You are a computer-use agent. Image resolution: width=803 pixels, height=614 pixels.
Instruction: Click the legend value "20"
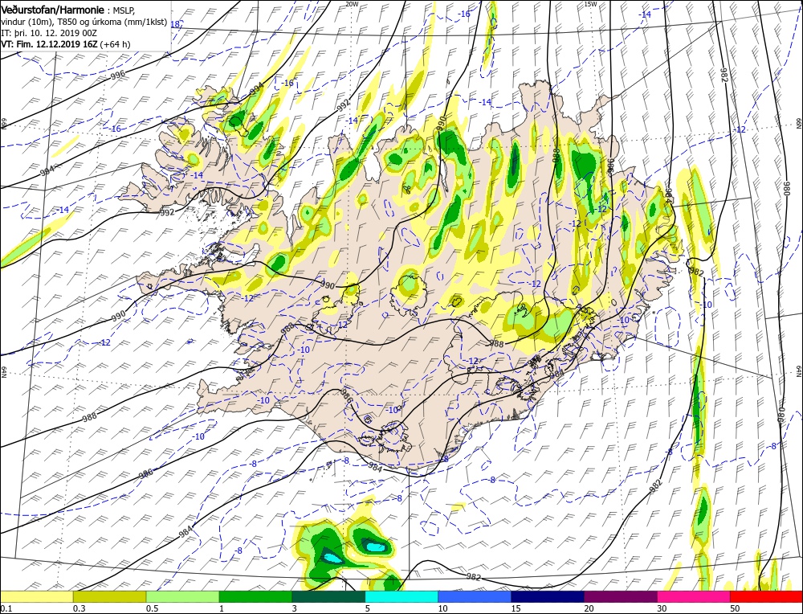(x=589, y=608)
